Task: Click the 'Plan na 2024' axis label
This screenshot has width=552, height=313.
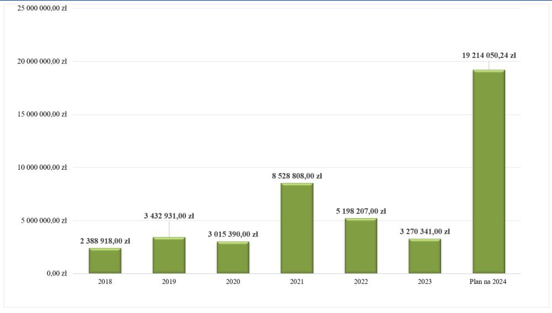Action: point(489,282)
